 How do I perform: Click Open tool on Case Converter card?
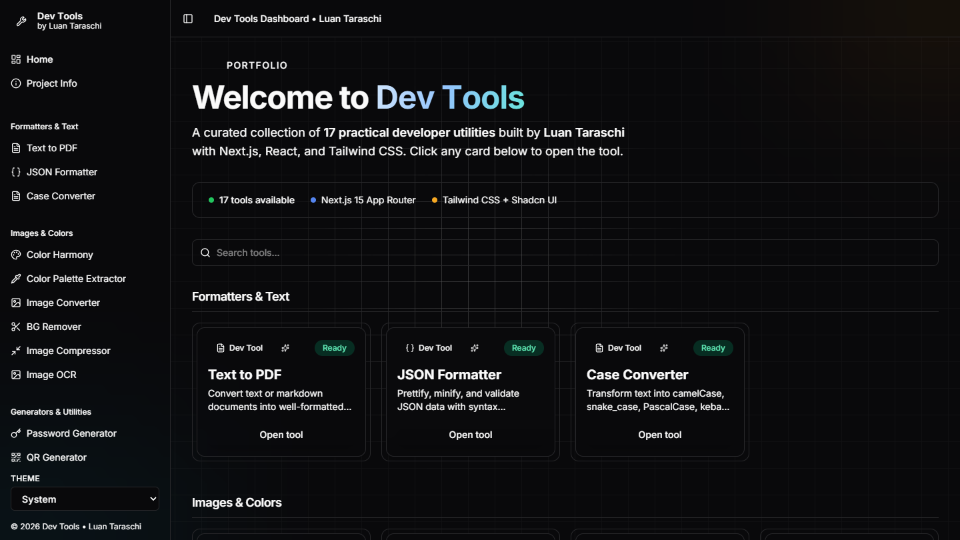point(660,435)
